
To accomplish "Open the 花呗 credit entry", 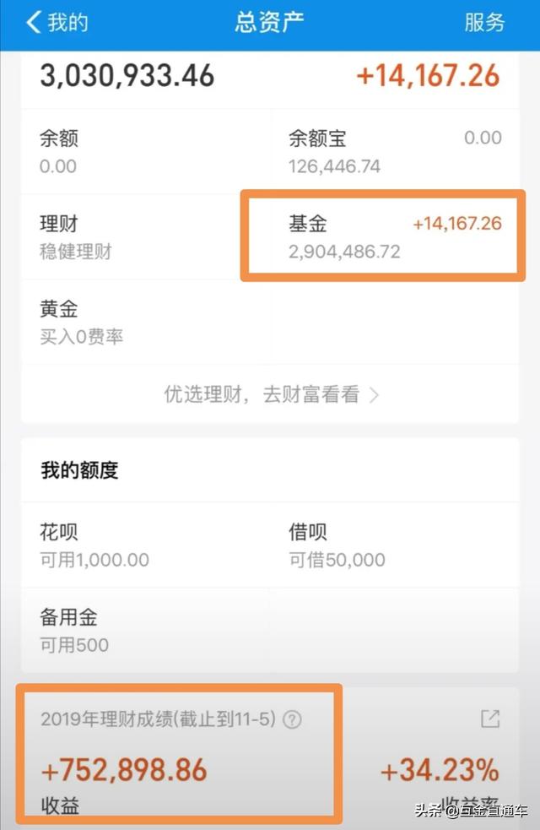I will coord(145,545).
